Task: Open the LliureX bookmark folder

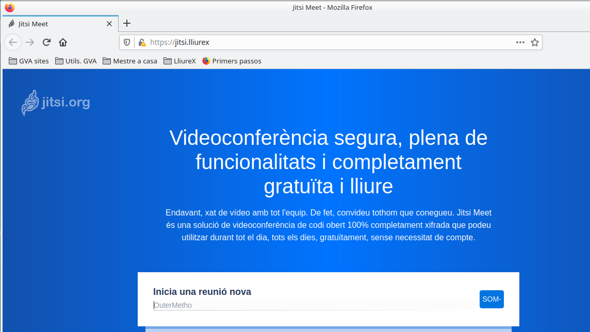Action: point(180,61)
